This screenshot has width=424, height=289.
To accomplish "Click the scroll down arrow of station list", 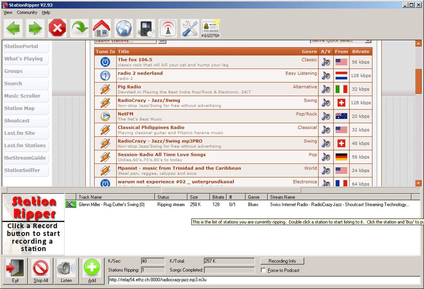I will (x=418, y=183).
